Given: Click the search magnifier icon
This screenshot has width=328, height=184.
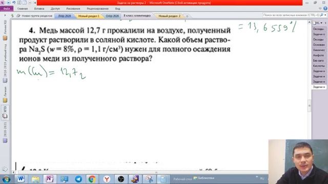Looking at the screenshot, I should coord(322,15).
